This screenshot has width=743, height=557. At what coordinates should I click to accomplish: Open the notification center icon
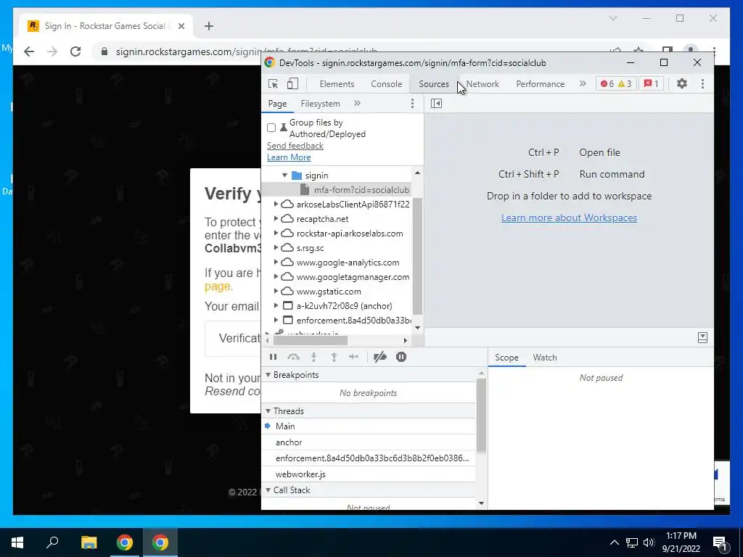click(x=721, y=543)
